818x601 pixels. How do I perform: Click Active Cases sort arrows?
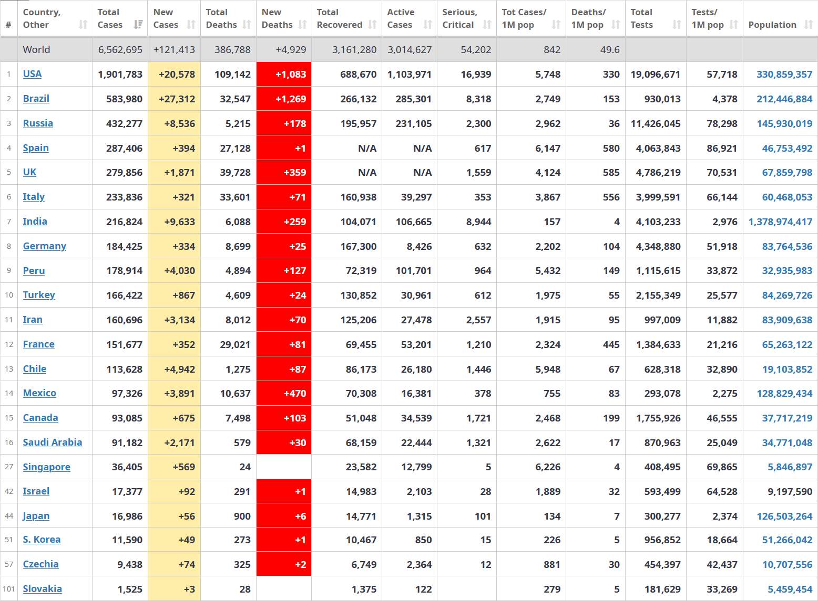pos(428,25)
